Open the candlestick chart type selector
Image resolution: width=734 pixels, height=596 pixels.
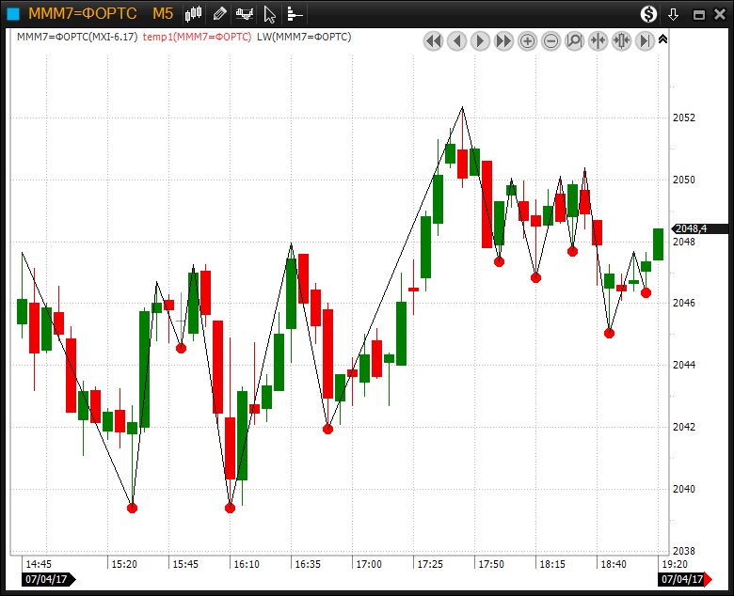(193, 14)
